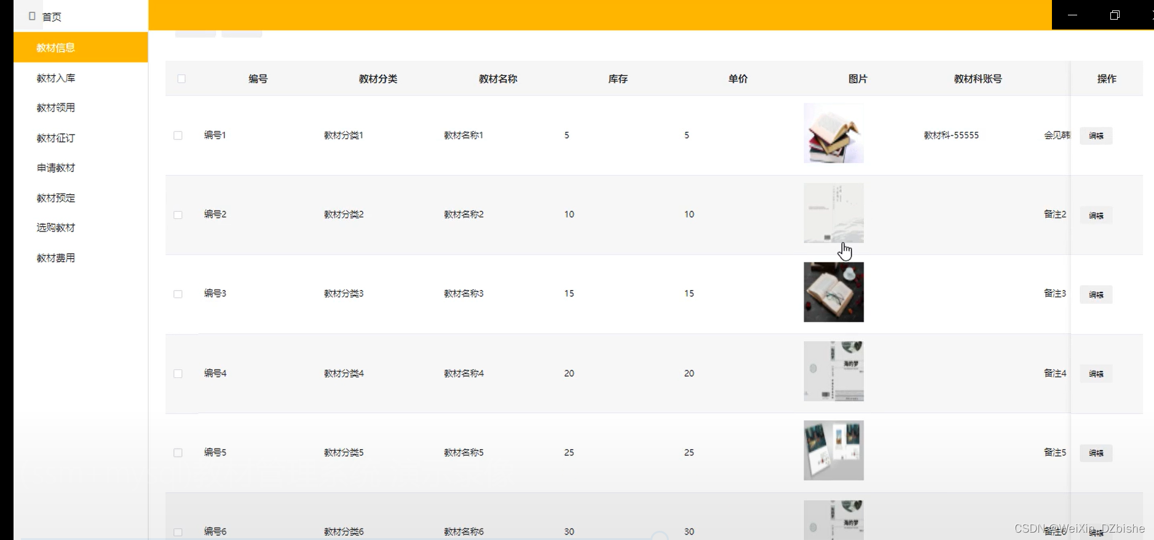Click the edit button for row 编号4
This screenshot has height=540, width=1154.
coord(1096,374)
